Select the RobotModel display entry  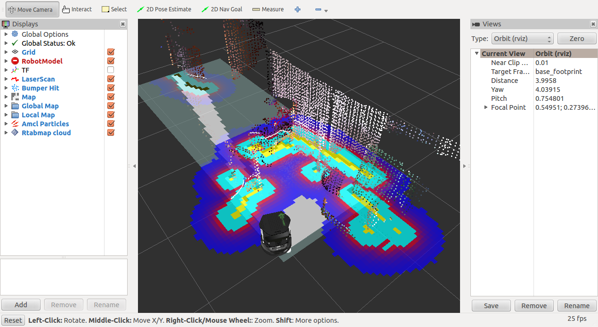(42, 61)
